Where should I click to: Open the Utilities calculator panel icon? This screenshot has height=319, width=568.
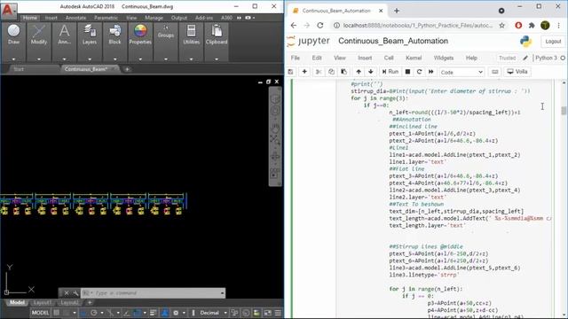click(x=192, y=35)
